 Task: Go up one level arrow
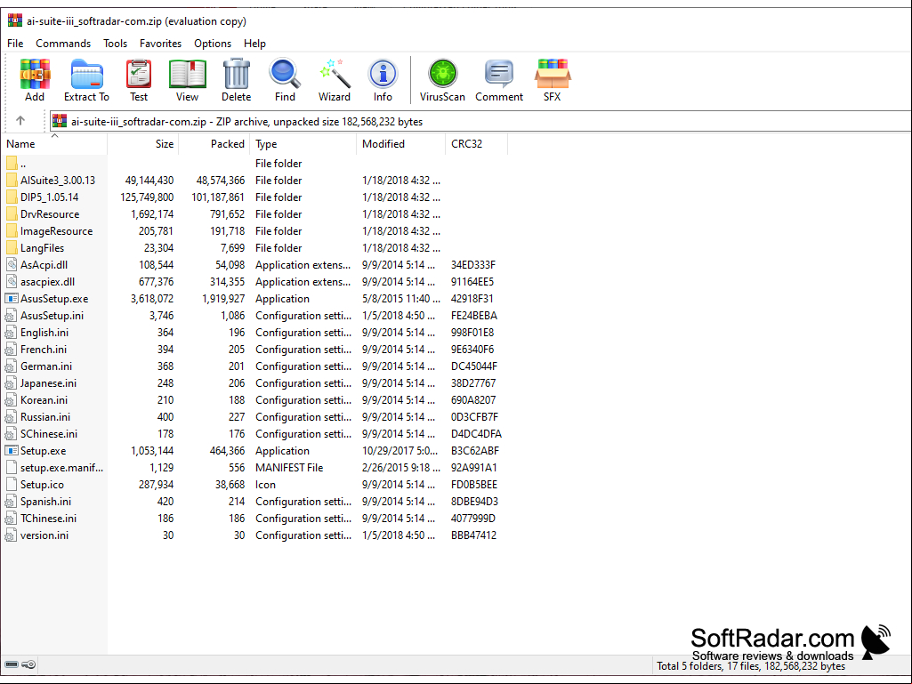(20, 121)
